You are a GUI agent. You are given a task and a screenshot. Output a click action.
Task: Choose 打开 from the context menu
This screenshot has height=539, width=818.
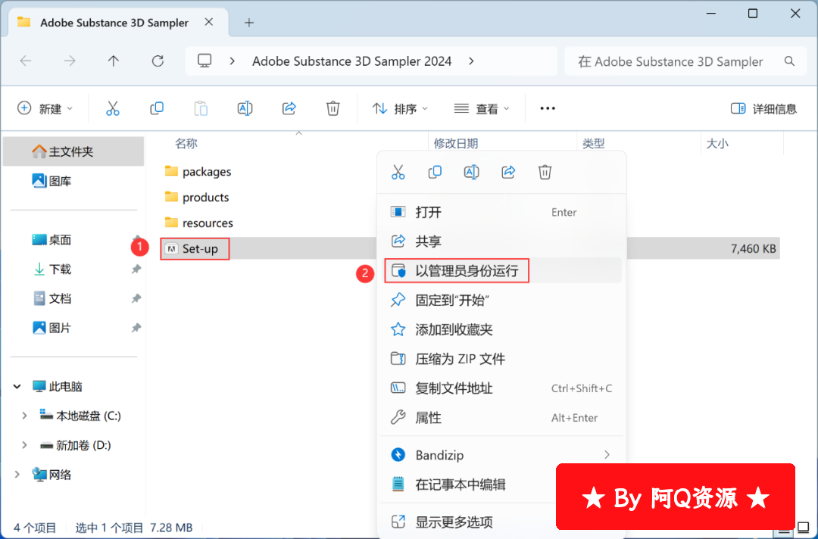pyautogui.click(x=502, y=212)
